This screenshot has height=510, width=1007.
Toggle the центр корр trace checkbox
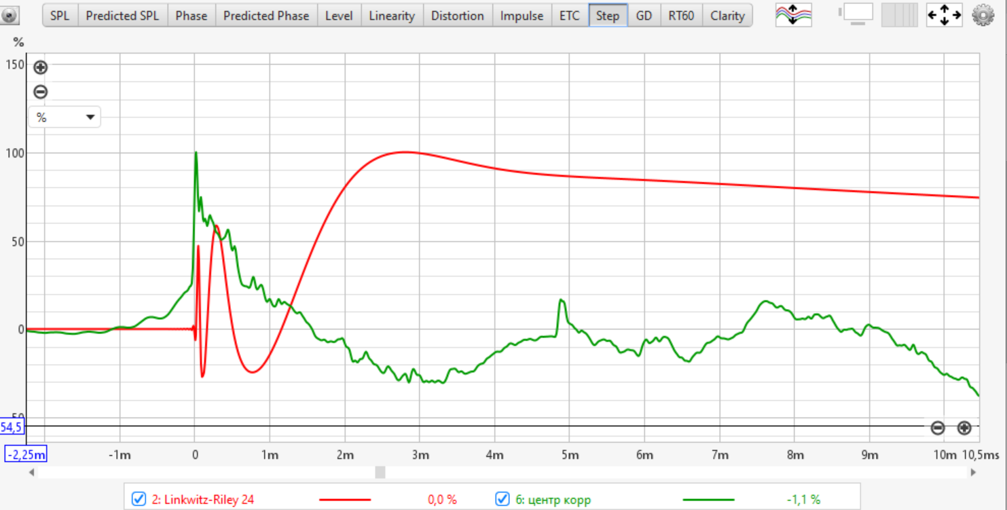point(502,499)
